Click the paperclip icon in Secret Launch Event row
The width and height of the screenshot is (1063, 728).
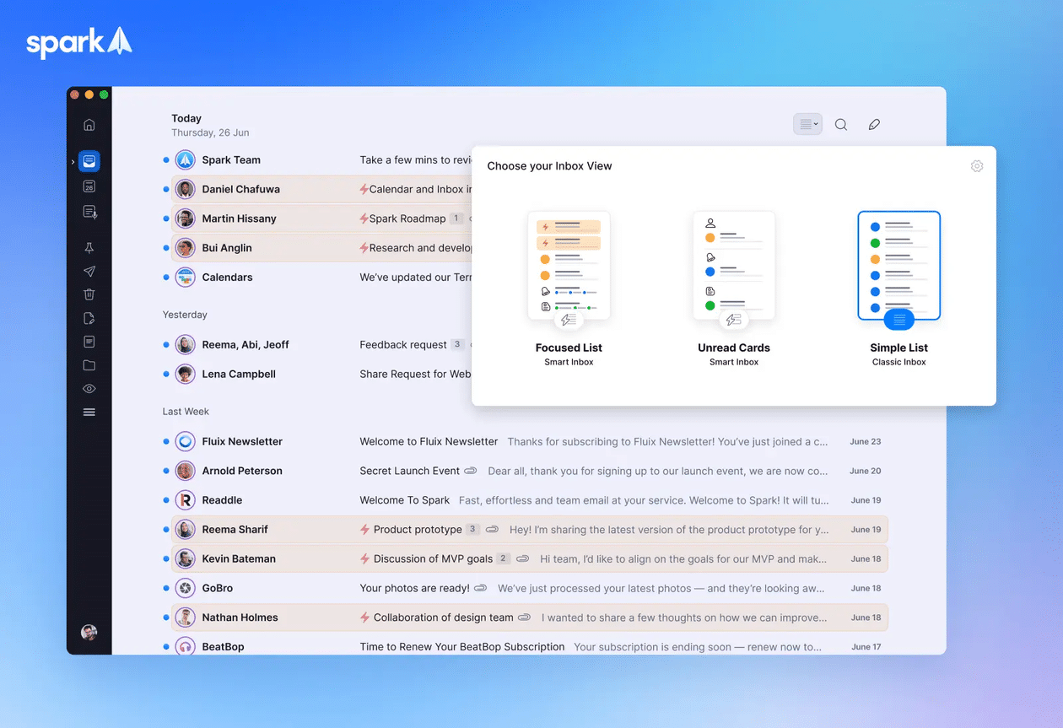(471, 471)
